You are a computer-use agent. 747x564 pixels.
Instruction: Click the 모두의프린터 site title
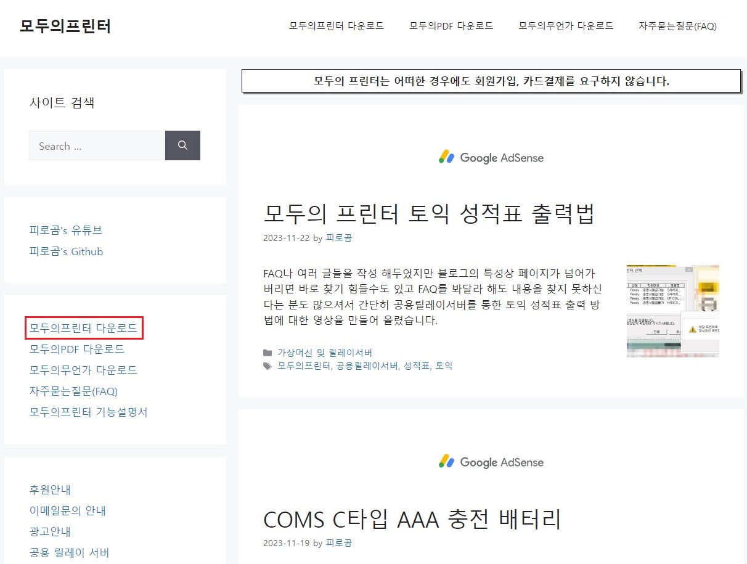point(65,27)
